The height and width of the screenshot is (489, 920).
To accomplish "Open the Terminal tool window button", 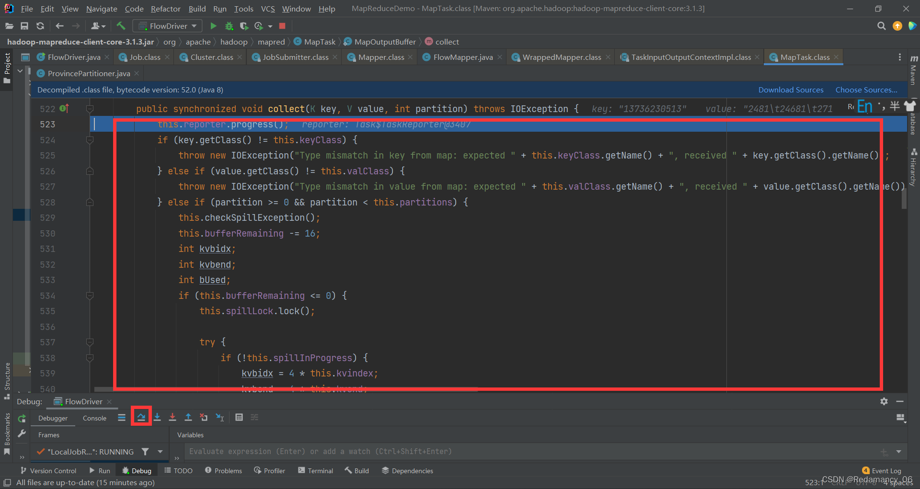I will coord(315,471).
